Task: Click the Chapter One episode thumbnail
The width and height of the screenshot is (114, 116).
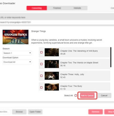Action: click(x=52, y=52)
